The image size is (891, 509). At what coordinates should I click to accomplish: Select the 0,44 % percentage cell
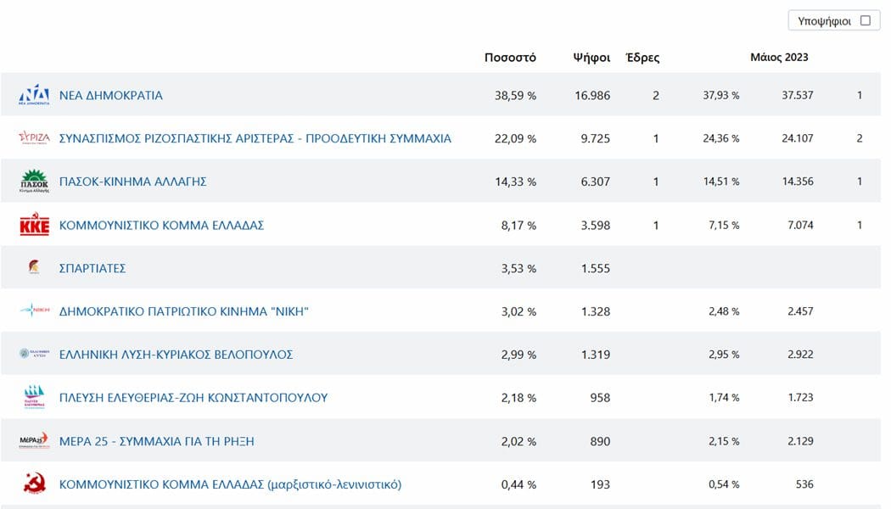tap(518, 484)
